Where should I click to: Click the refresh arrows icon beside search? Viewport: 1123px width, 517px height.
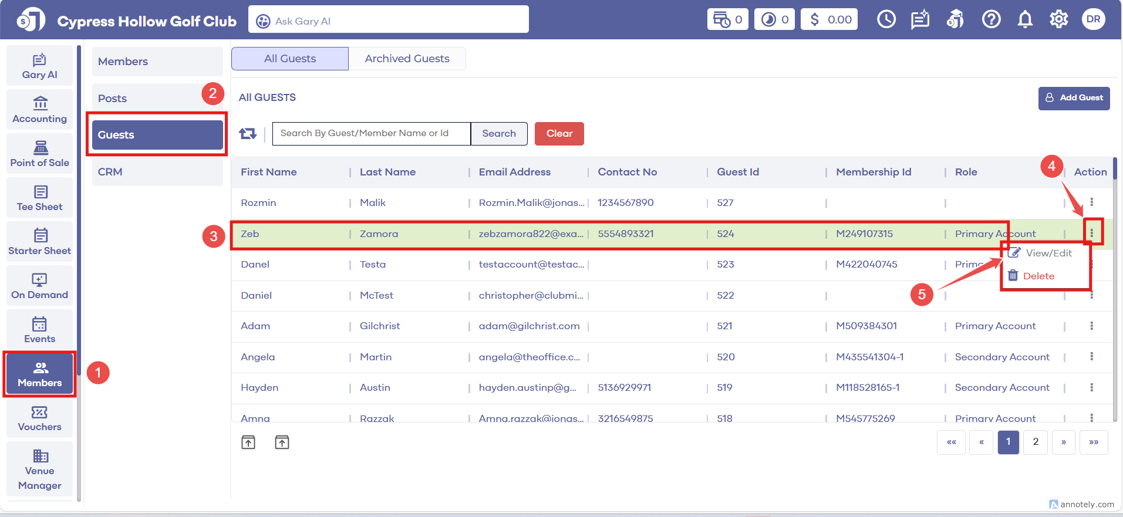(248, 134)
